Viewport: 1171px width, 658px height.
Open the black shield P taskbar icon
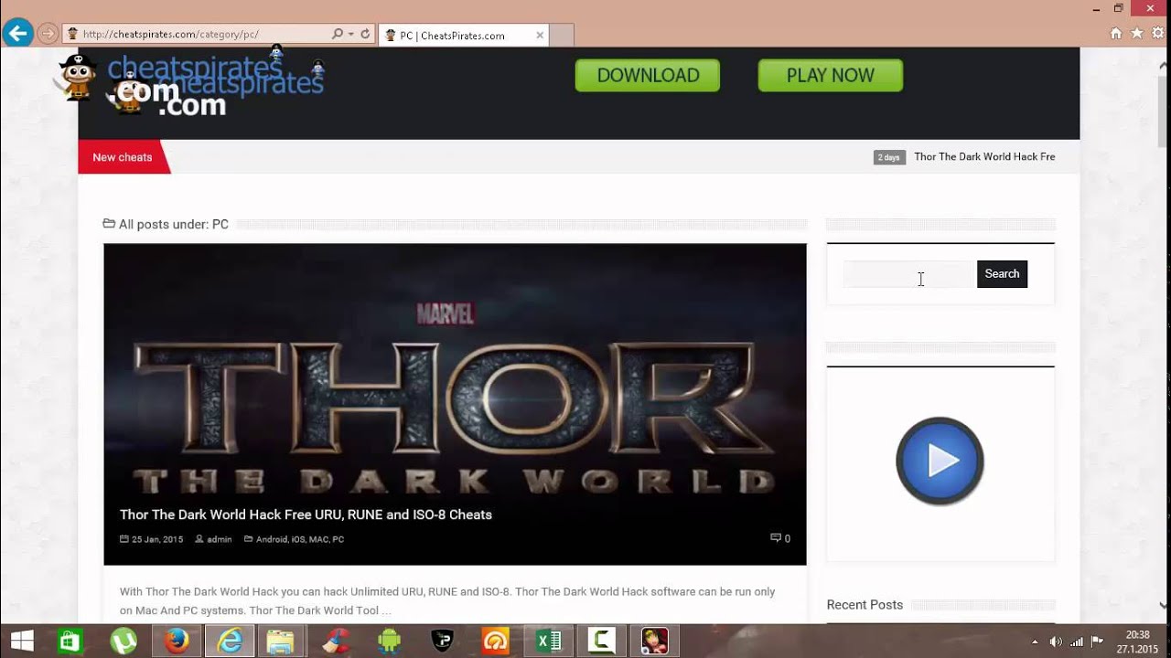point(442,641)
